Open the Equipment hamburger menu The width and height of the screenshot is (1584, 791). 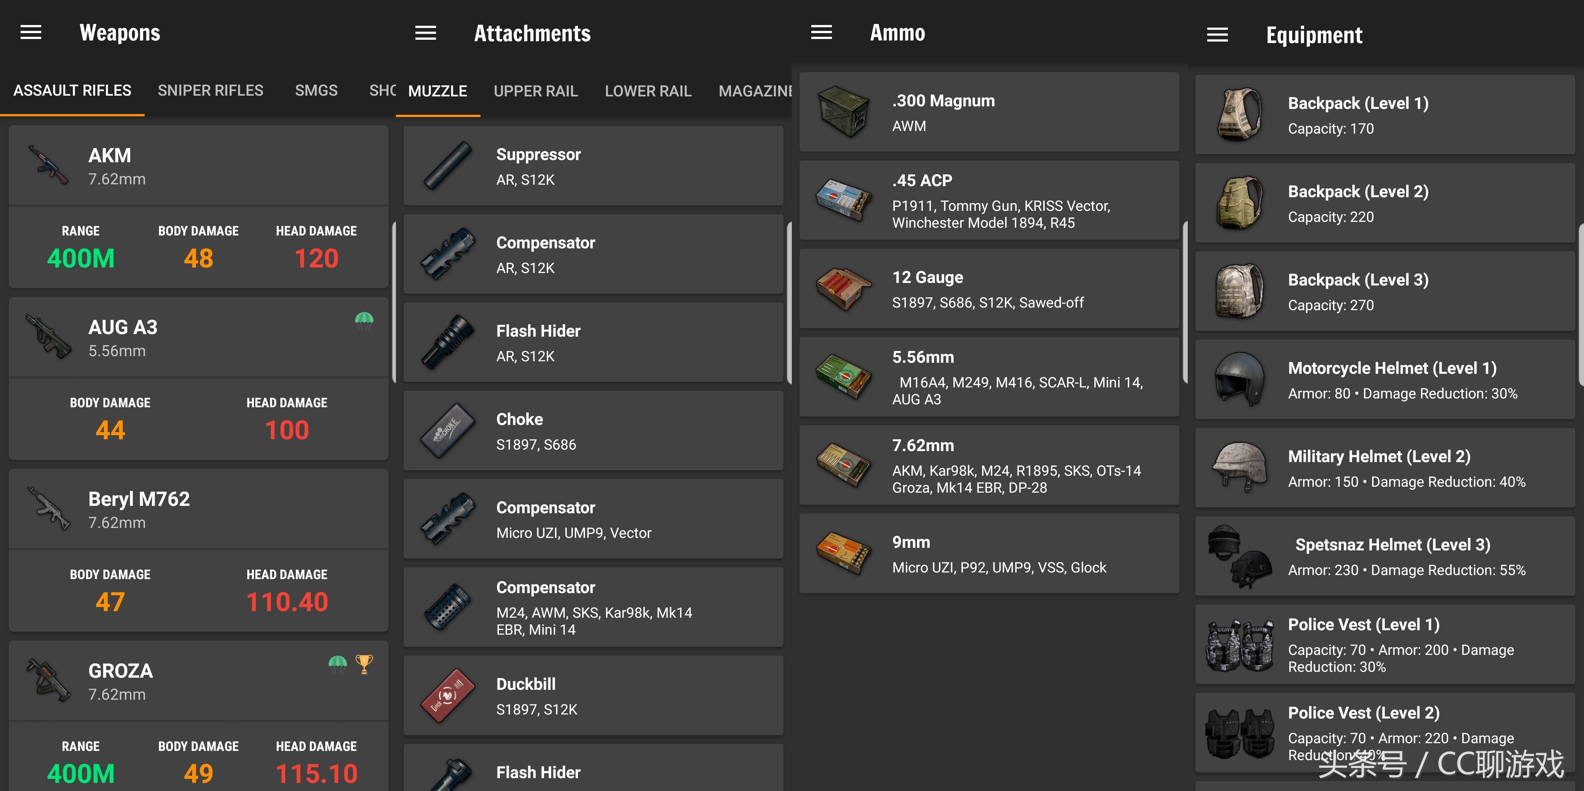coord(1217,35)
